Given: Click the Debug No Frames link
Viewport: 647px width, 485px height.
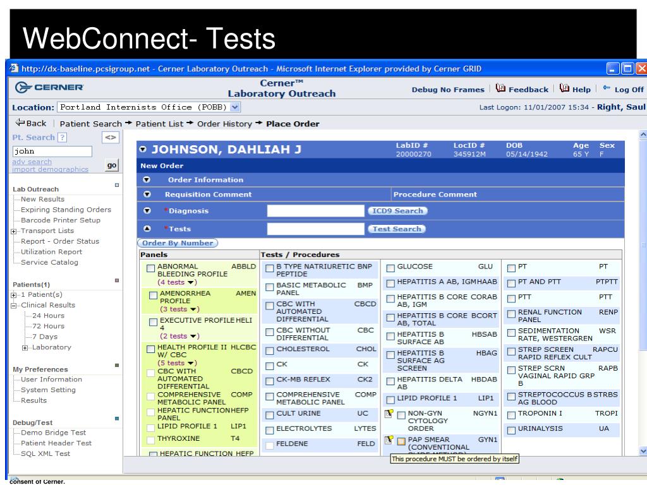Looking at the screenshot, I should 448,90.
